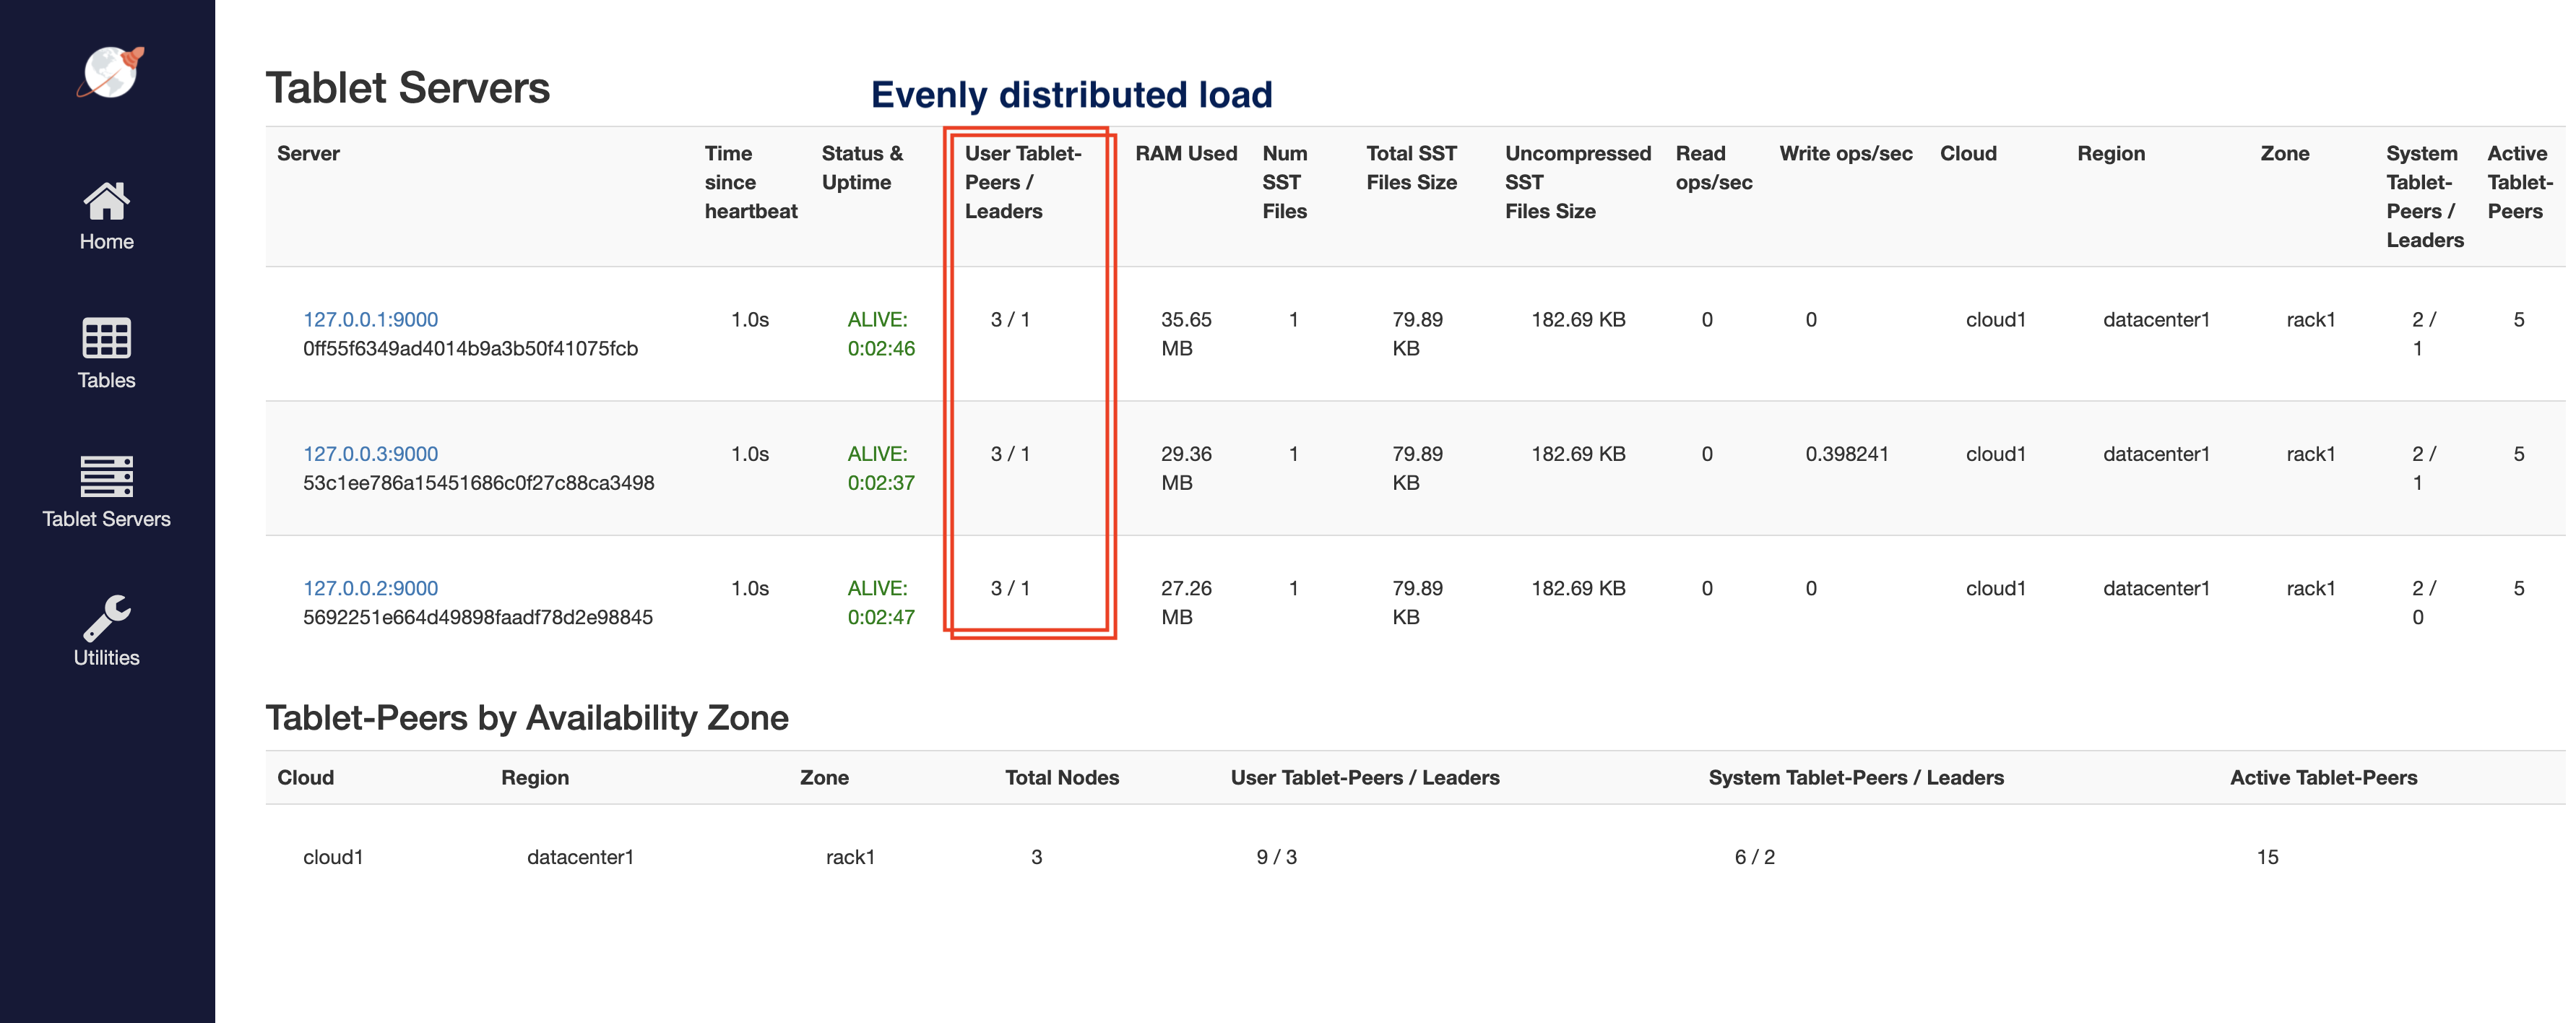Click the Write ops/sec column header
Viewport: 2576px width, 1023px height.
1845,154
